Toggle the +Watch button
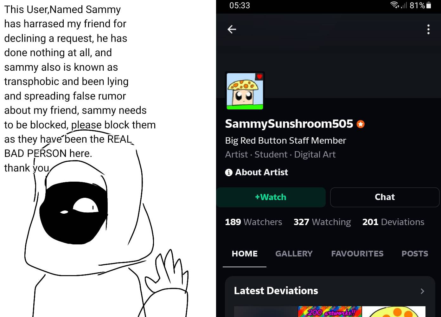The width and height of the screenshot is (441, 317). 271,197
